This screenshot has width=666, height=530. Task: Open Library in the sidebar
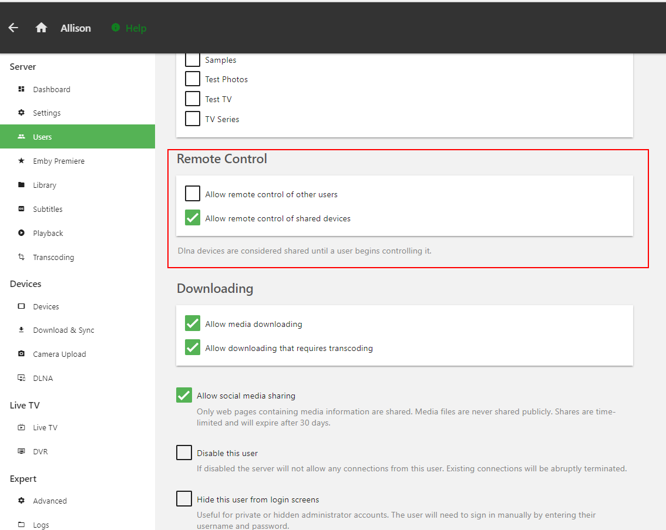(x=78, y=185)
